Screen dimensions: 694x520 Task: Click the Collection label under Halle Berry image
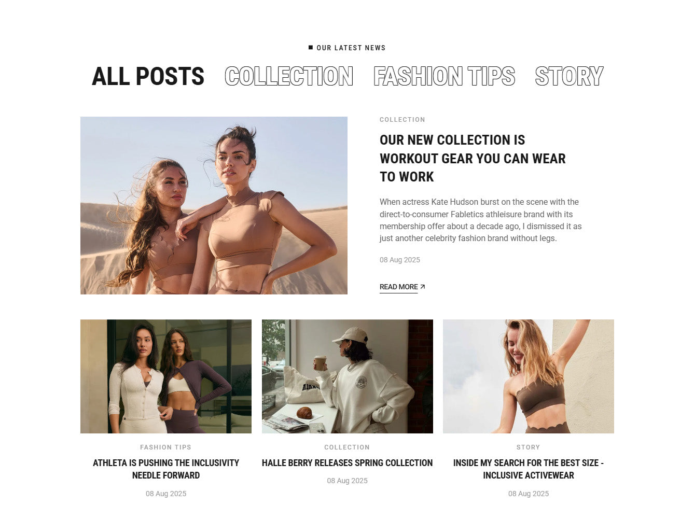[348, 447]
